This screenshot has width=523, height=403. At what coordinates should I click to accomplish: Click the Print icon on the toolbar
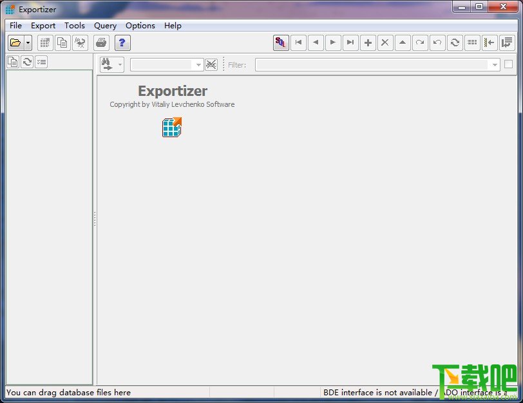[x=101, y=42]
